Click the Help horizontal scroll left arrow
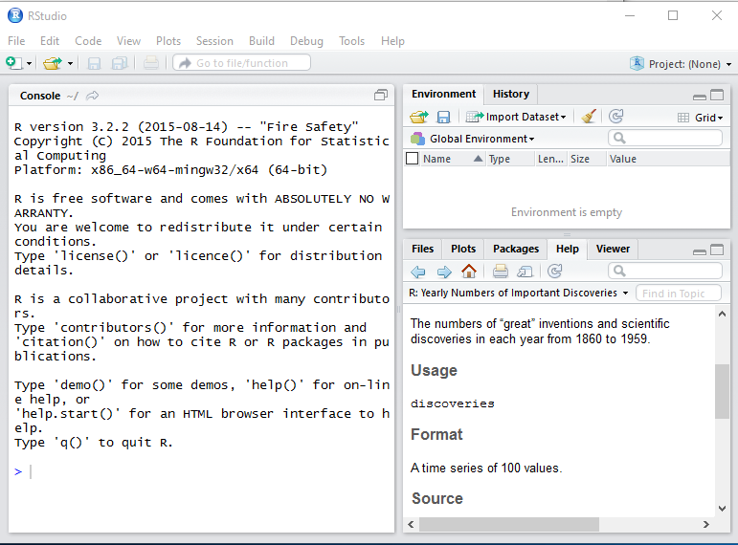Viewport: 738px width, 545px height. [x=411, y=524]
